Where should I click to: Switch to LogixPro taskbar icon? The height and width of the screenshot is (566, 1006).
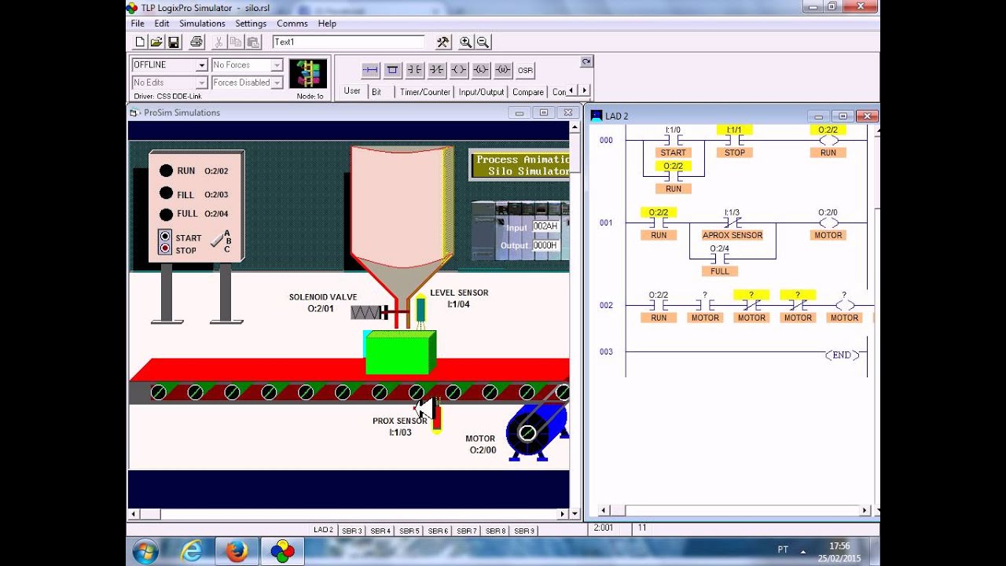(x=282, y=552)
